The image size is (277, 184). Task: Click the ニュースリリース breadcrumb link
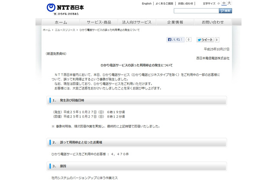pyautogui.click(x=65, y=30)
